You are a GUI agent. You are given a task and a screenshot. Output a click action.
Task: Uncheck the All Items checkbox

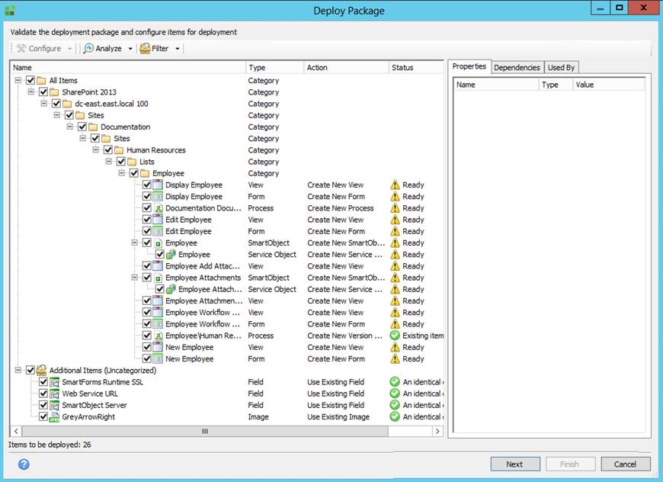[x=30, y=81]
